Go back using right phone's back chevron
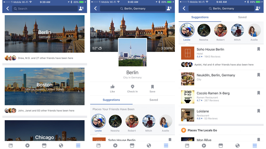 pos(184,9)
